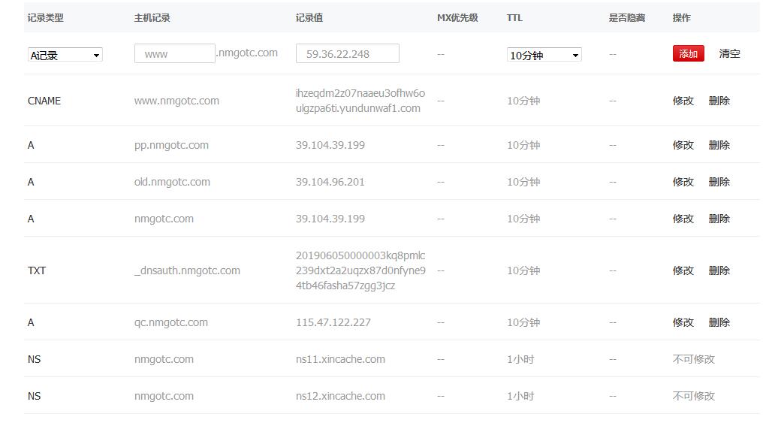The image size is (772, 432).
Task: Click 删除 for the www.nmgotc.com CNAME record
Action: [x=719, y=101]
